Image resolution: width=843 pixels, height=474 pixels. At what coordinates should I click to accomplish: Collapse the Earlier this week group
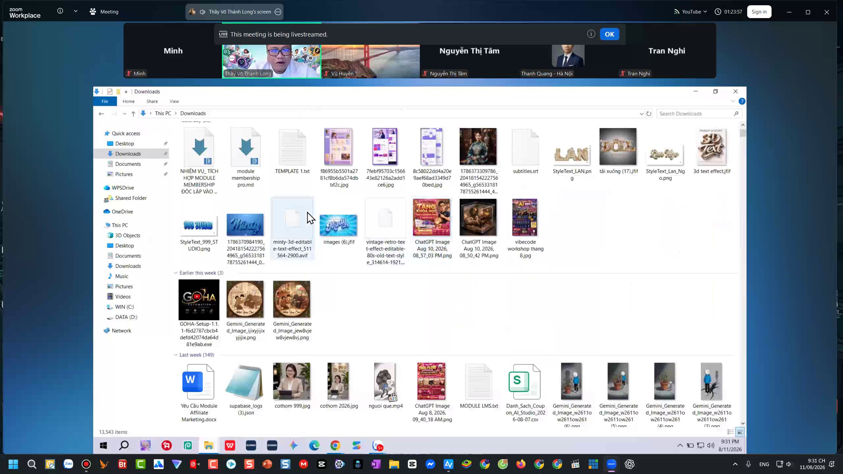point(176,273)
